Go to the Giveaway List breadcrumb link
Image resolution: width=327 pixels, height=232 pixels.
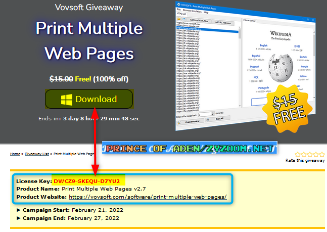tap(37, 154)
